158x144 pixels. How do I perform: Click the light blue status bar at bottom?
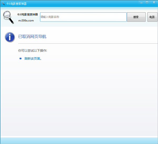(79, 141)
